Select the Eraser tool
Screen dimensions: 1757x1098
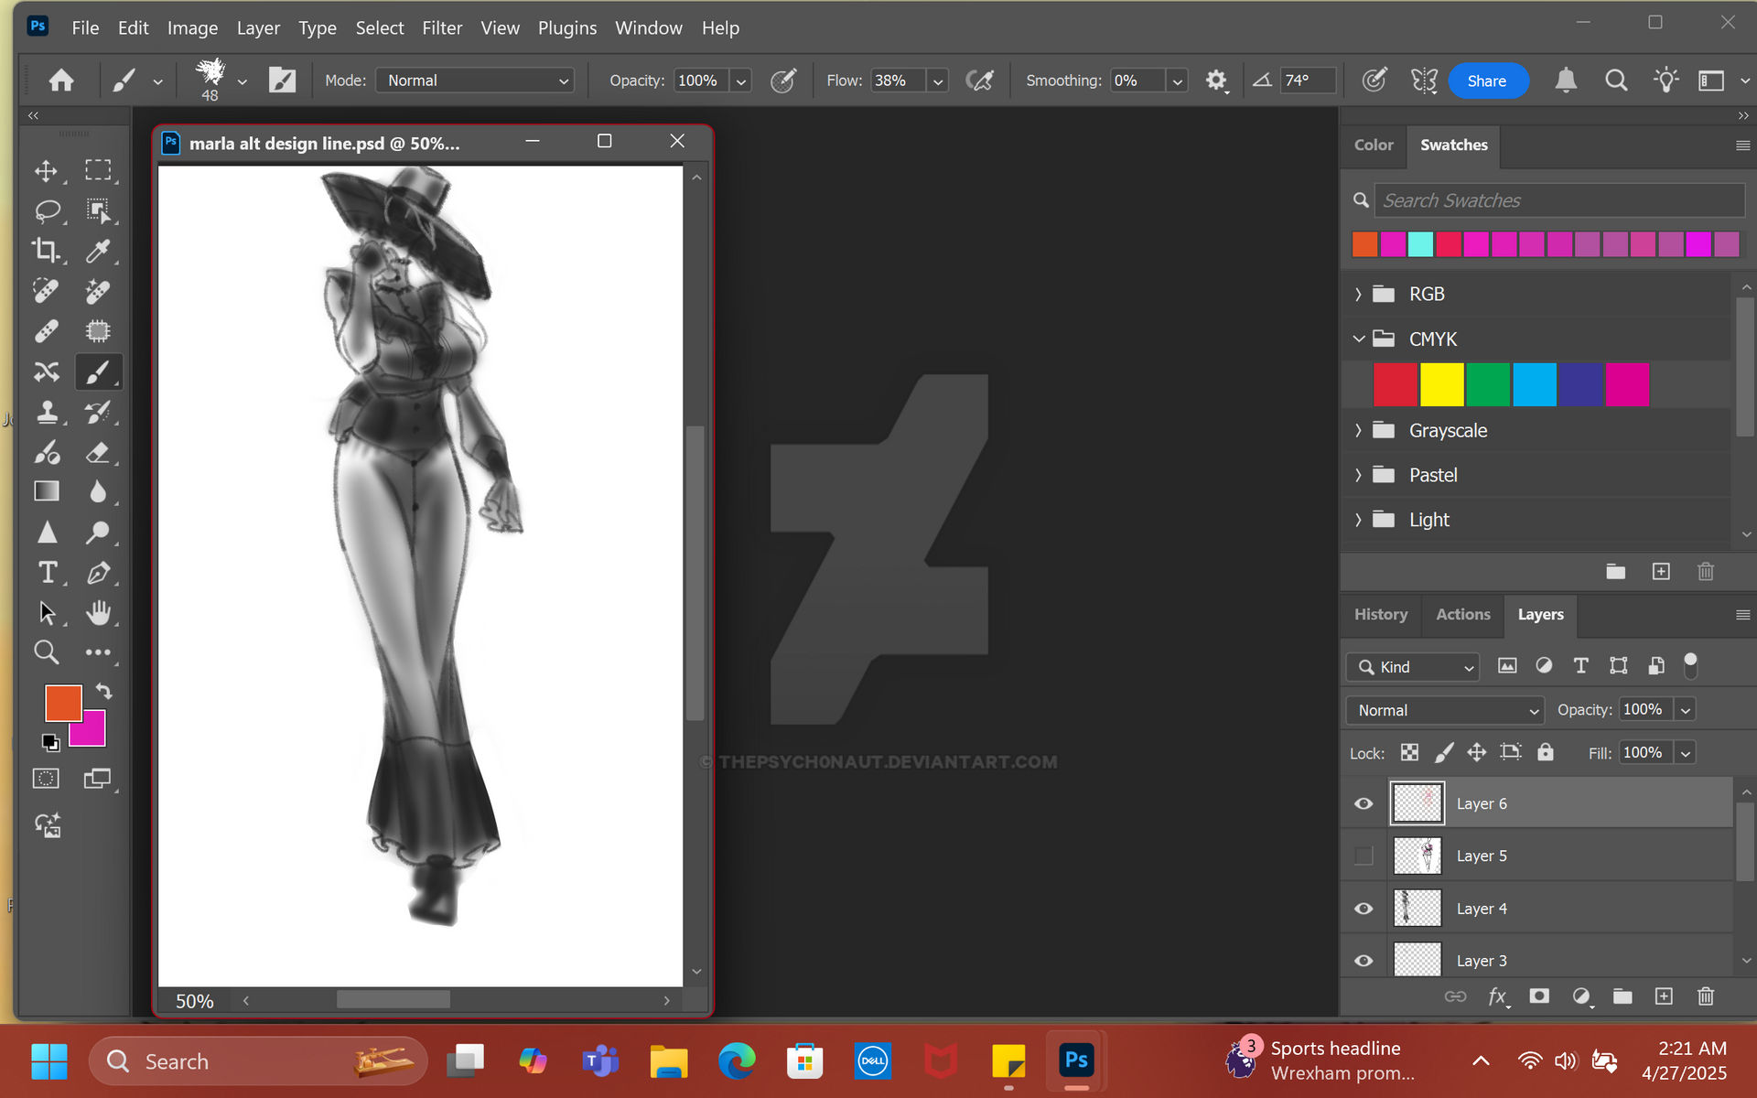(98, 452)
